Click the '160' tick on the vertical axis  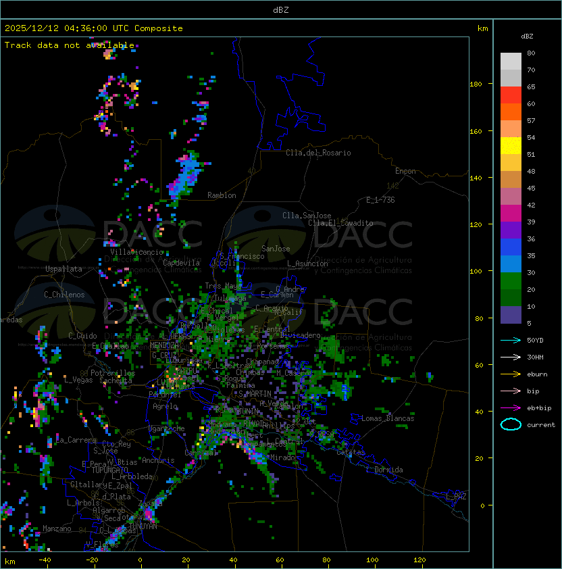pyautogui.click(x=476, y=131)
